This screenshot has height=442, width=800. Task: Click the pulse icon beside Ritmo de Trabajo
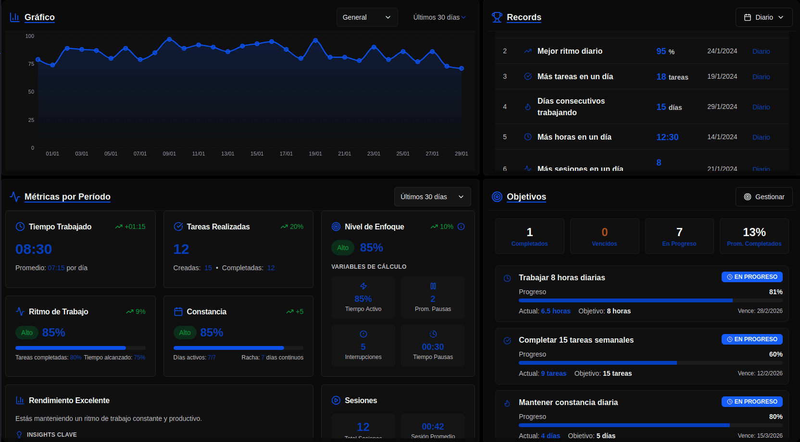point(20,311)
